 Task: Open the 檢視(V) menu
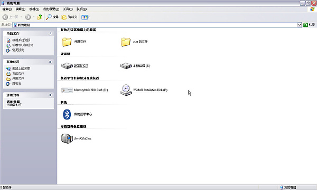coord(34,9)
